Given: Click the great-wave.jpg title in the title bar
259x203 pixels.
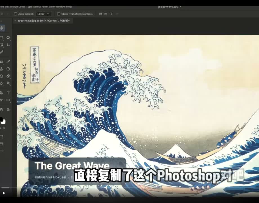Looking at the screenshot, I should [168, 6].
